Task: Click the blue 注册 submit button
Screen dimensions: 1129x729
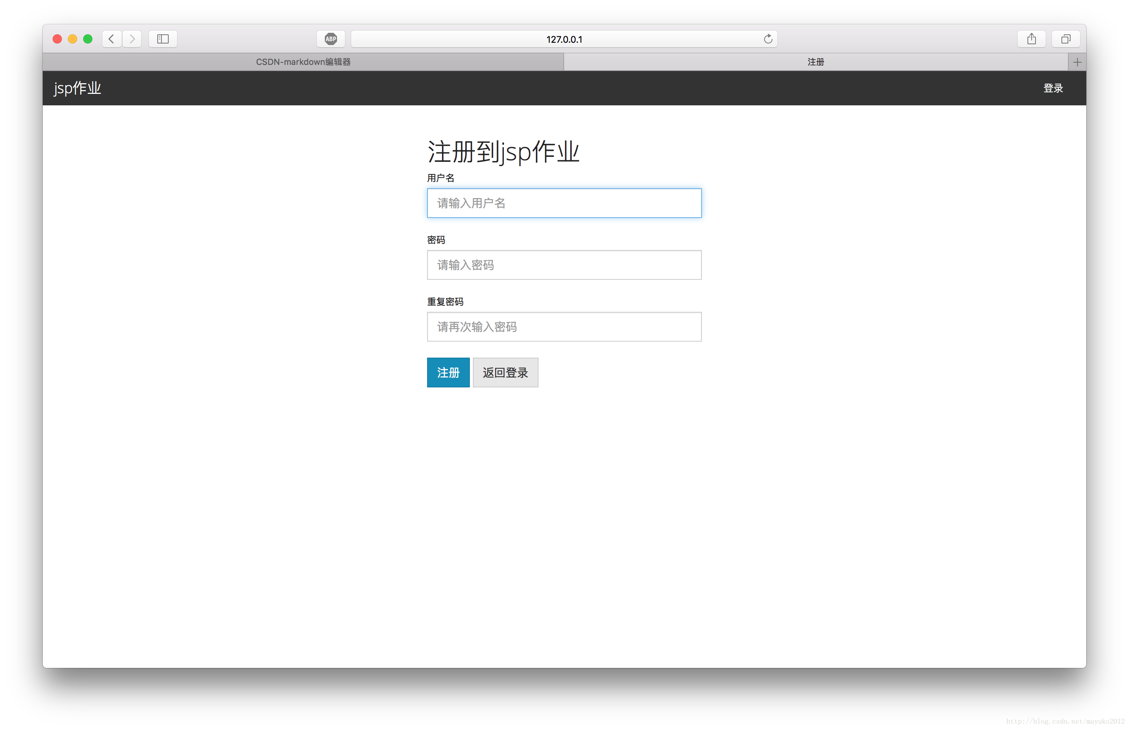Action: 448,373
